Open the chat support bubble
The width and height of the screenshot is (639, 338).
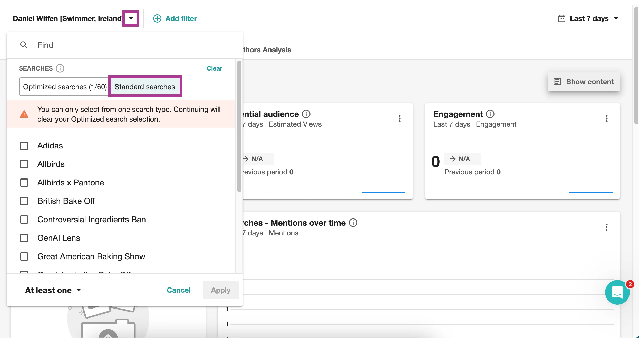[x=617, y=292]
